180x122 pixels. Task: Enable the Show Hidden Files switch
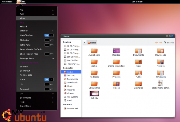(49, 54)
